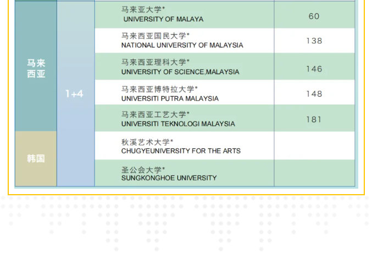Select CHUGYEUNIVERSITY FOR THE ARTS text

point(181,151)
